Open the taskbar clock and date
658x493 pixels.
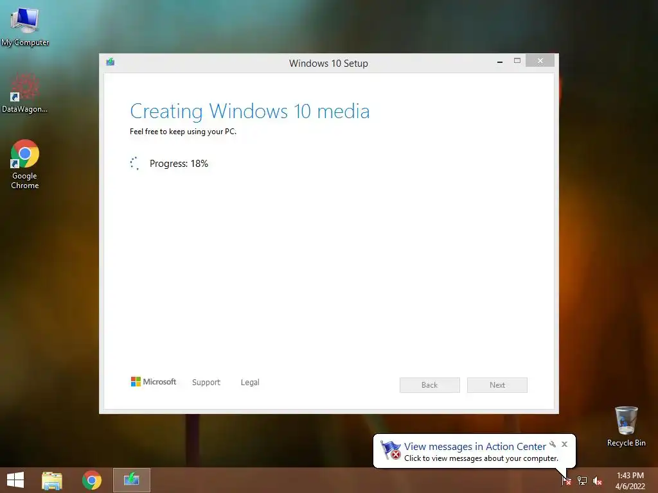[x=630, y=481]
